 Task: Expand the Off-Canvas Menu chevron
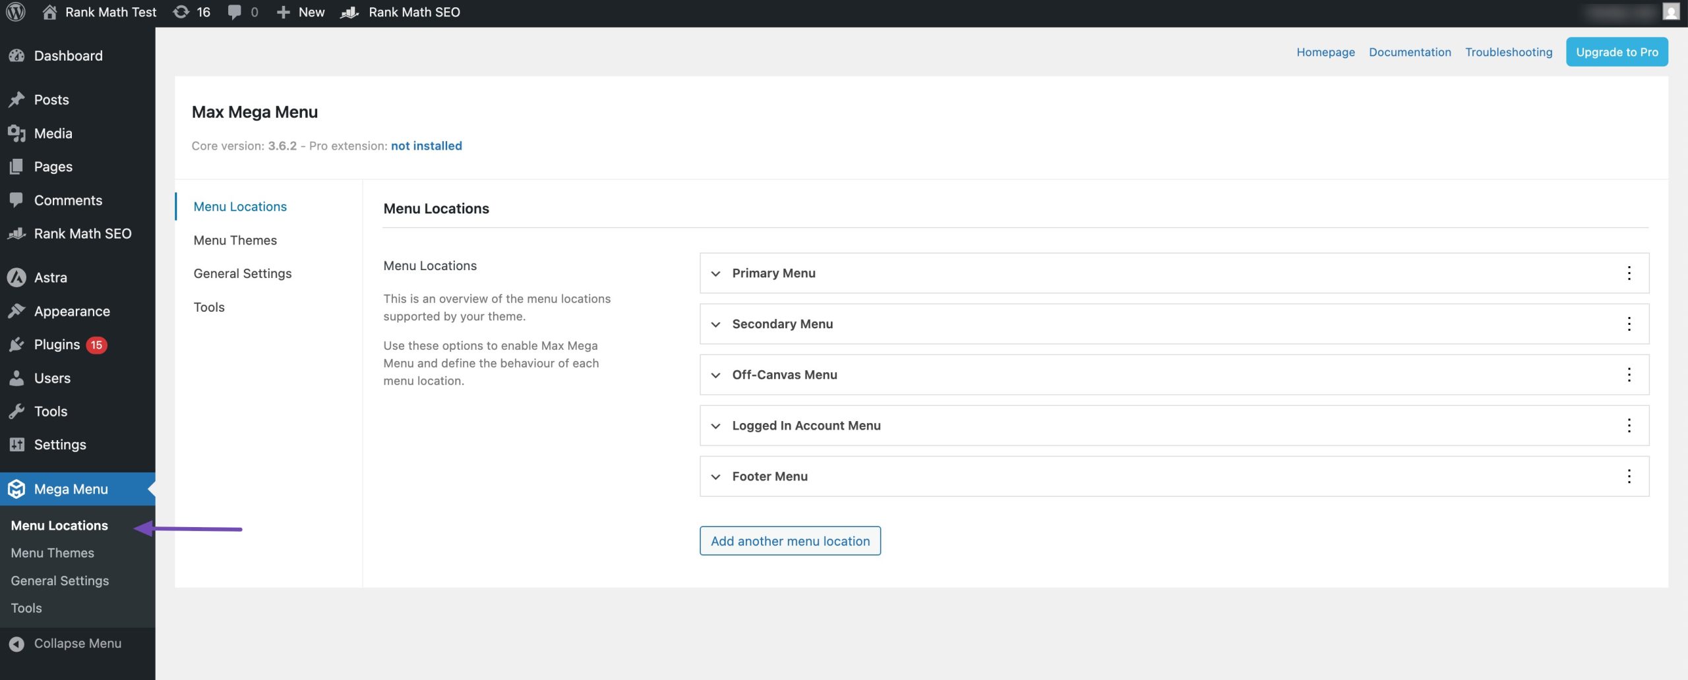(715, 375)
